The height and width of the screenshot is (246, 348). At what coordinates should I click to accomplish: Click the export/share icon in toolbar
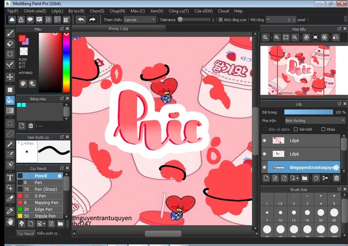coord(21,20)
